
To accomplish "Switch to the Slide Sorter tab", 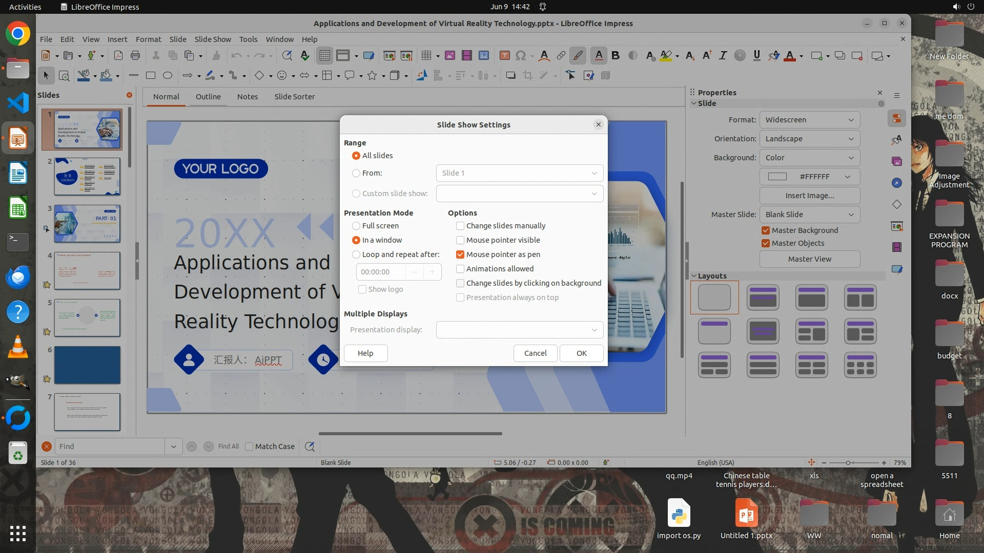I will click(x=294, y=97).
